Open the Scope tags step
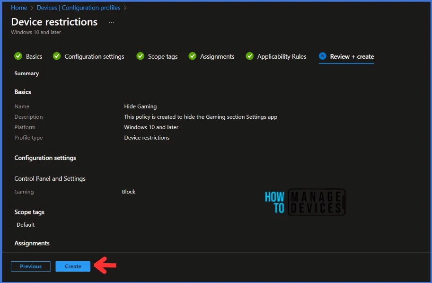 coord(163,56)
